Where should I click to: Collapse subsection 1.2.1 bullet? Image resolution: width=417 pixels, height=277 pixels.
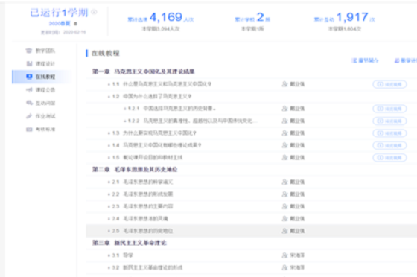coord(125,109)
